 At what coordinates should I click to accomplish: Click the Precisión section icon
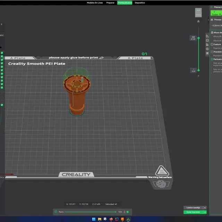click(212, 52)
